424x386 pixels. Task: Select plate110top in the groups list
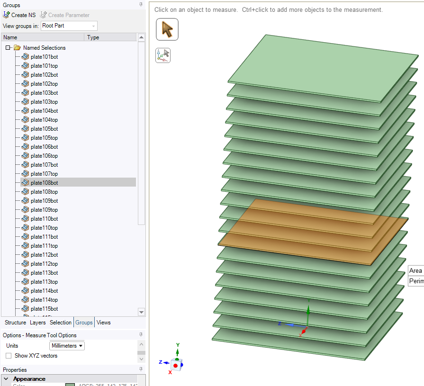coord(44,228)
